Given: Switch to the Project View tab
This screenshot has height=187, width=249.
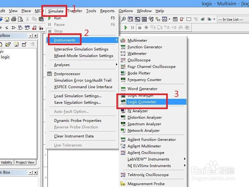Looking at the screenshot, I should click(25, 162).
